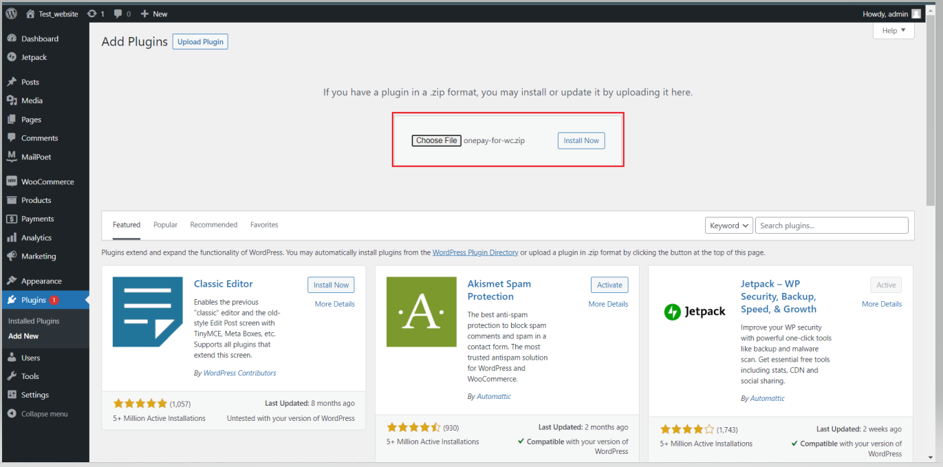943x467 pixels.
Task: Open More Details for Akismet
Action: coord(608,304)
